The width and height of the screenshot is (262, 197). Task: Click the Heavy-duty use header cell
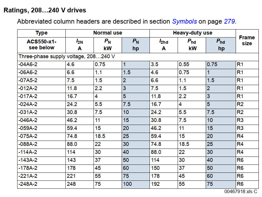[192, 33]
